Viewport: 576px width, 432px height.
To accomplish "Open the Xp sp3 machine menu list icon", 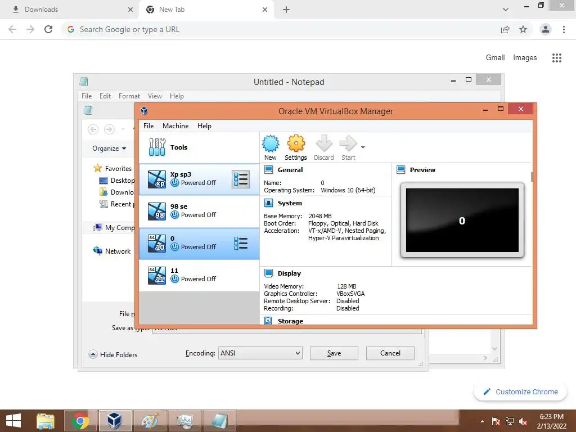I will pos(241,179).
